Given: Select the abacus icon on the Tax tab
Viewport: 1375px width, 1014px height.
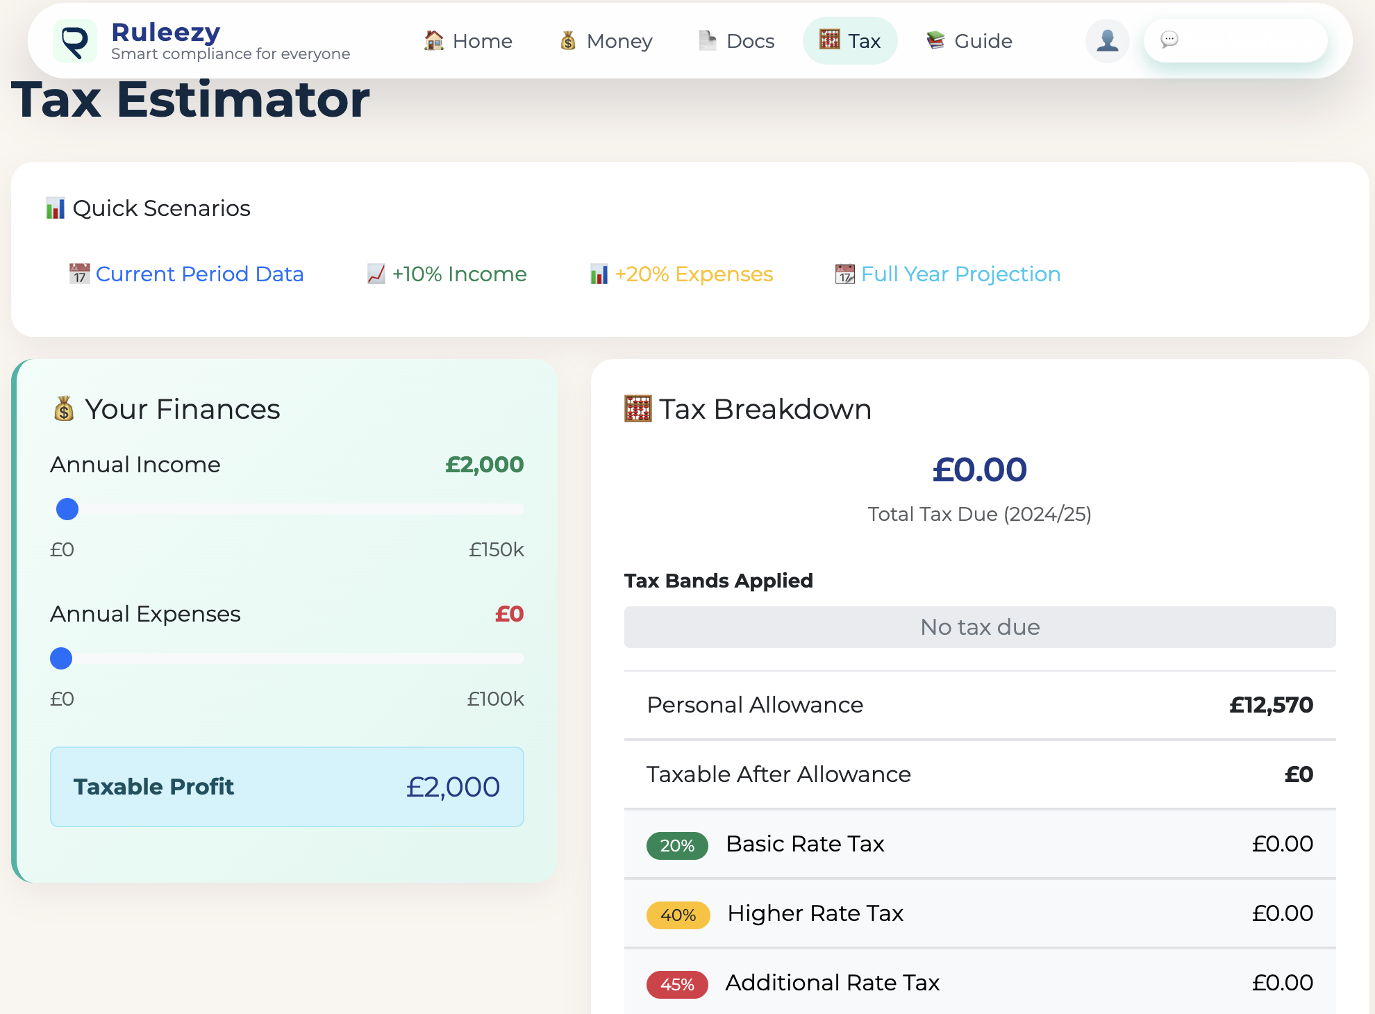Looking at the screenshot, I should (x=828, y=40).
